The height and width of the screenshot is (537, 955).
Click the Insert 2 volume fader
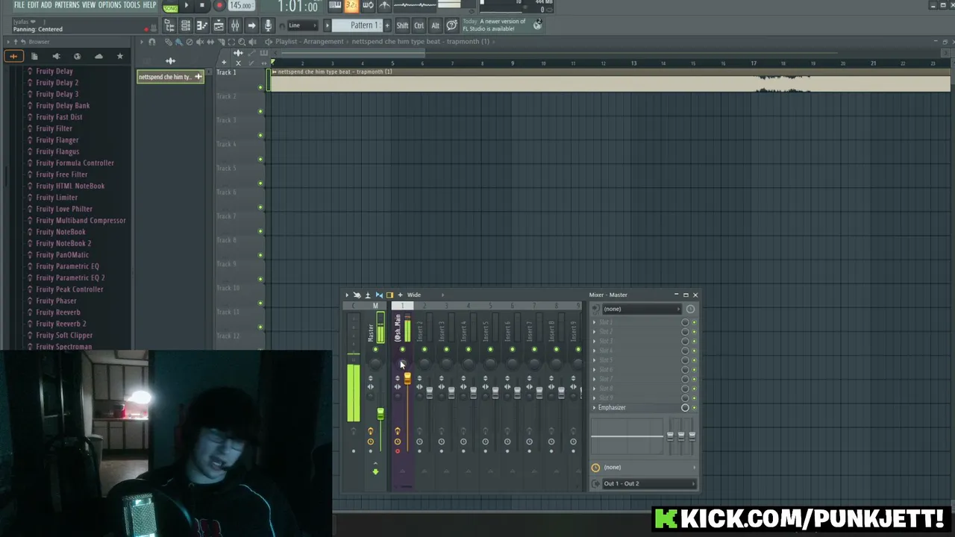(x=429, y=392)
